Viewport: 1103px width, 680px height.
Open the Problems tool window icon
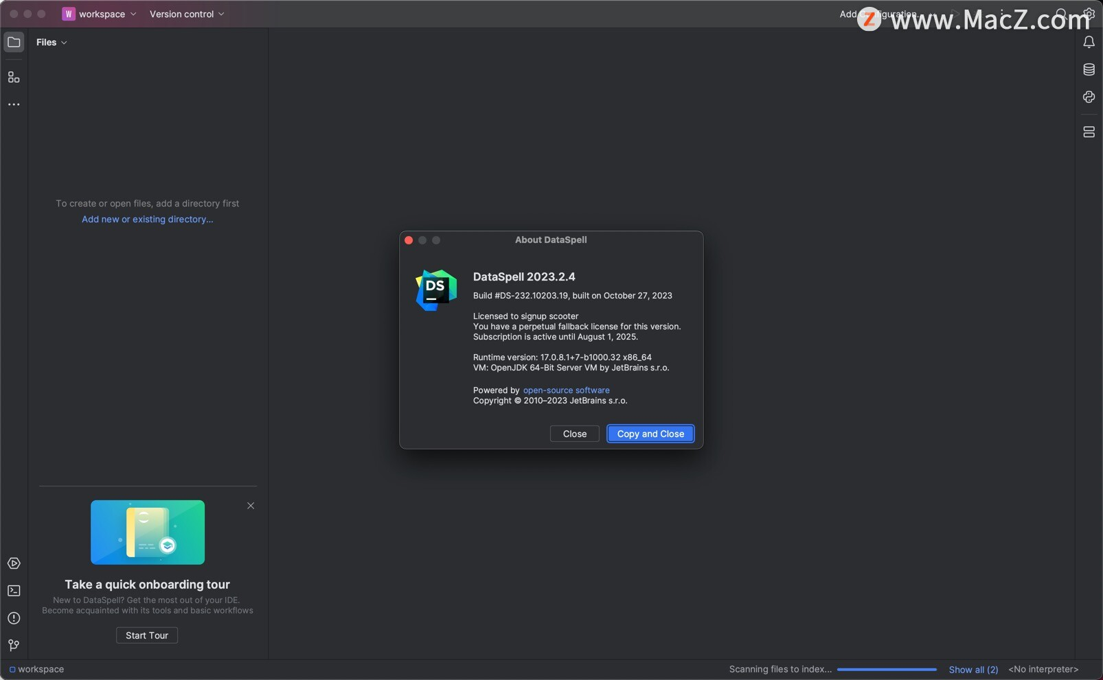pos(14,618)
